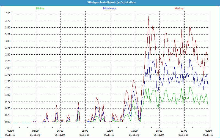Click the 15:00 time axis label

point(134,131)
